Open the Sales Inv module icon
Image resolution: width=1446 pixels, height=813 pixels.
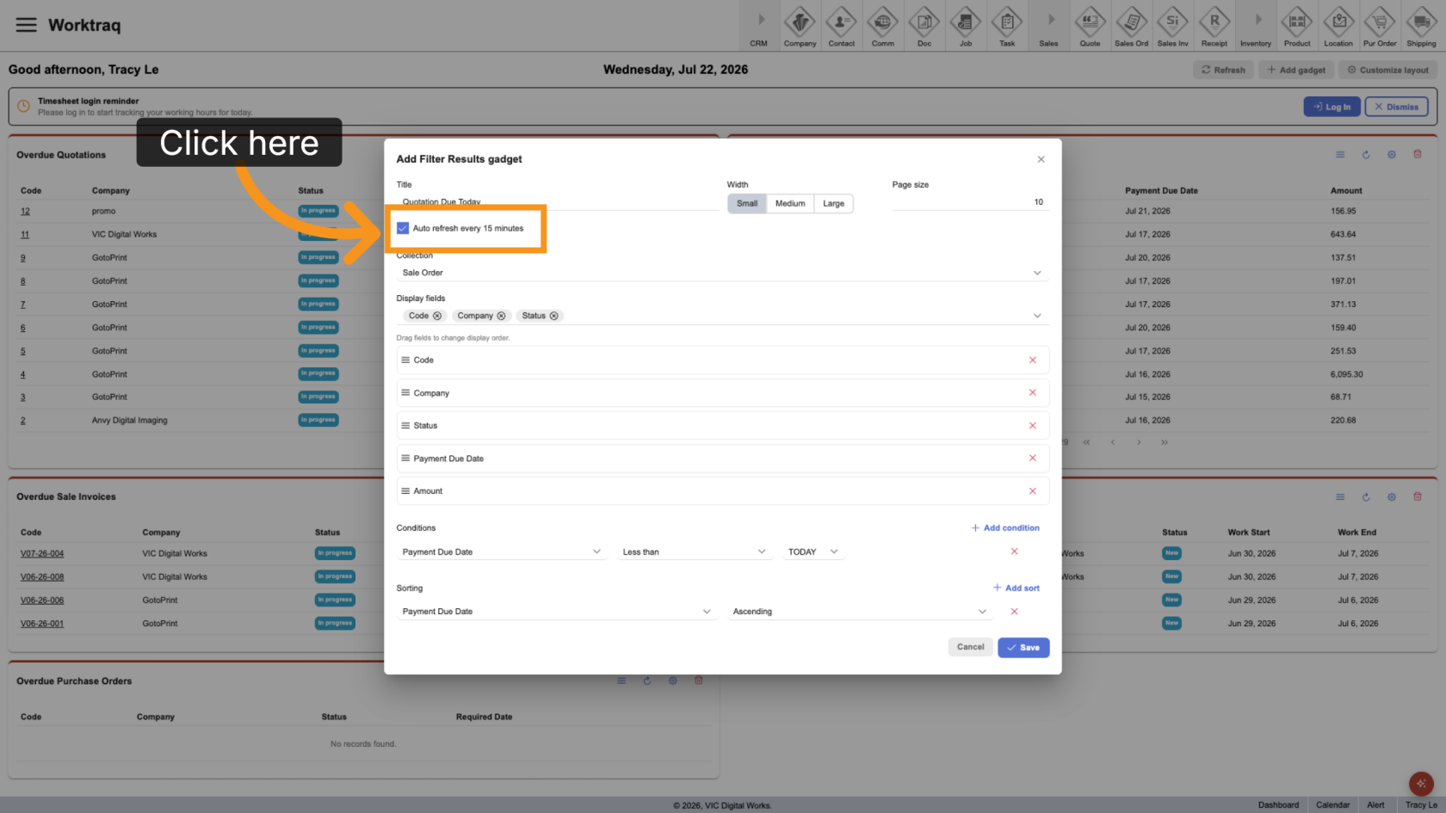click(1172, 26)
